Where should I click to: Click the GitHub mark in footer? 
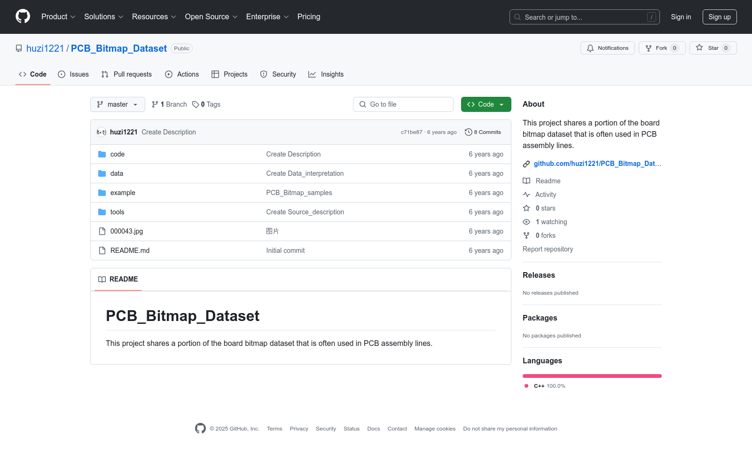(x=200, y=428)
